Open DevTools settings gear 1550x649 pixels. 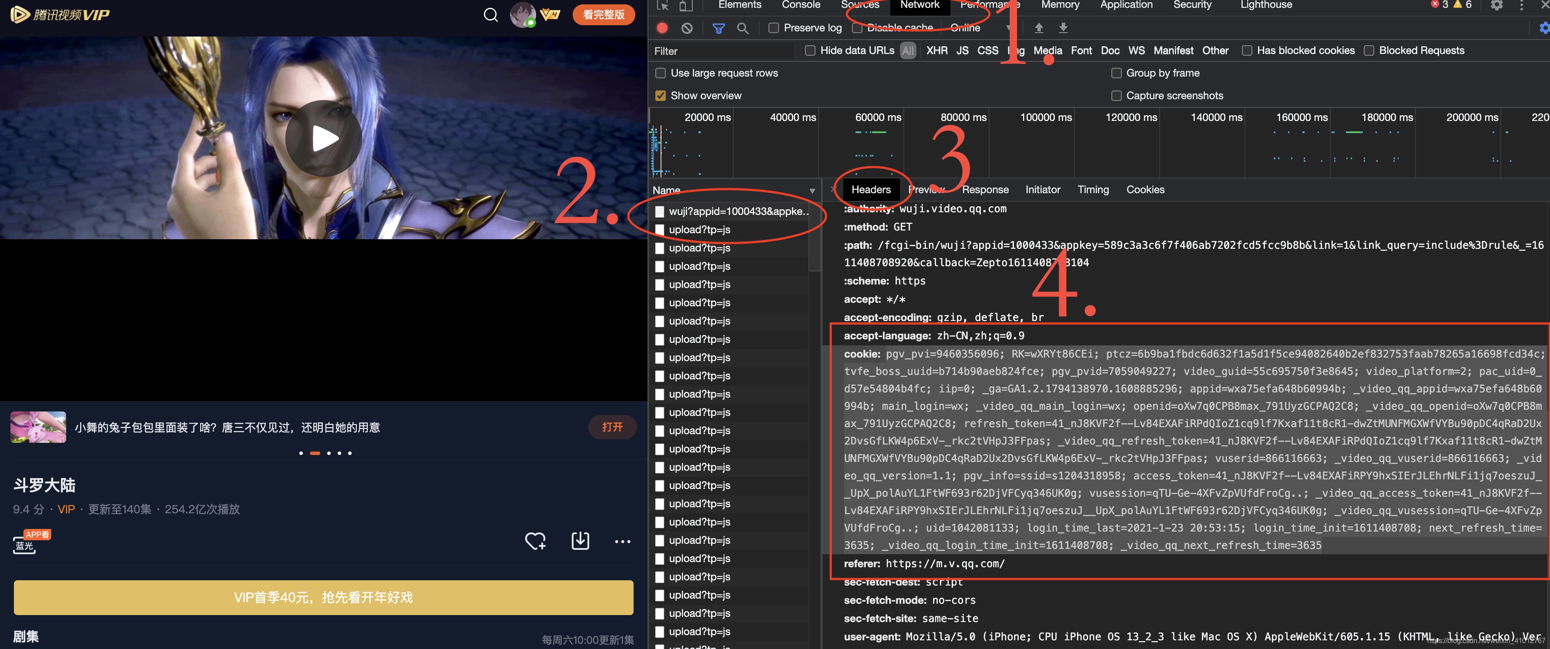tap(1496, 5)
